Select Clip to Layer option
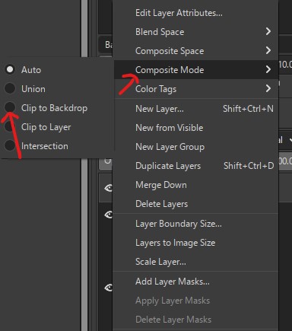The image size is (292, 331). point(57,127)
